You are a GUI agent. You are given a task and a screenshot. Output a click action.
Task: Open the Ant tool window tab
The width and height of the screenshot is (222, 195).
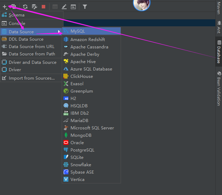click(219, 27)
